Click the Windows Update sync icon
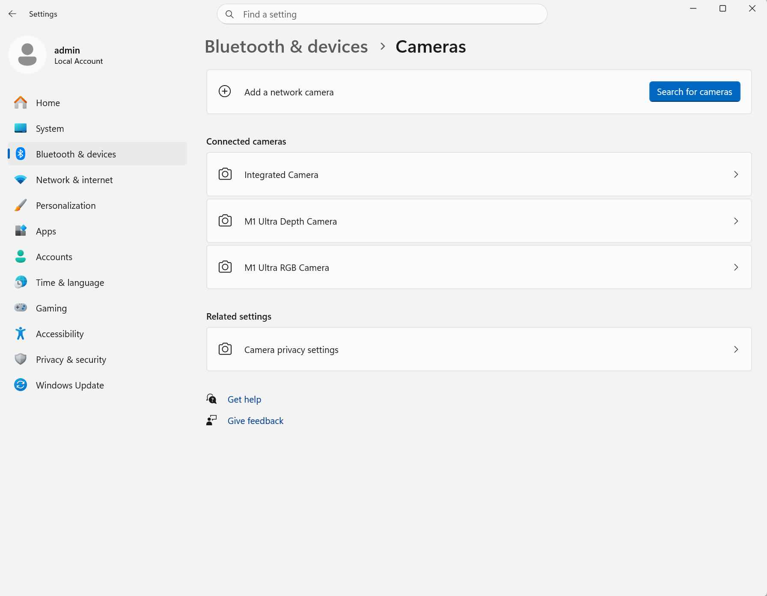Screen dimensions: 767x596 pos(21,385)
